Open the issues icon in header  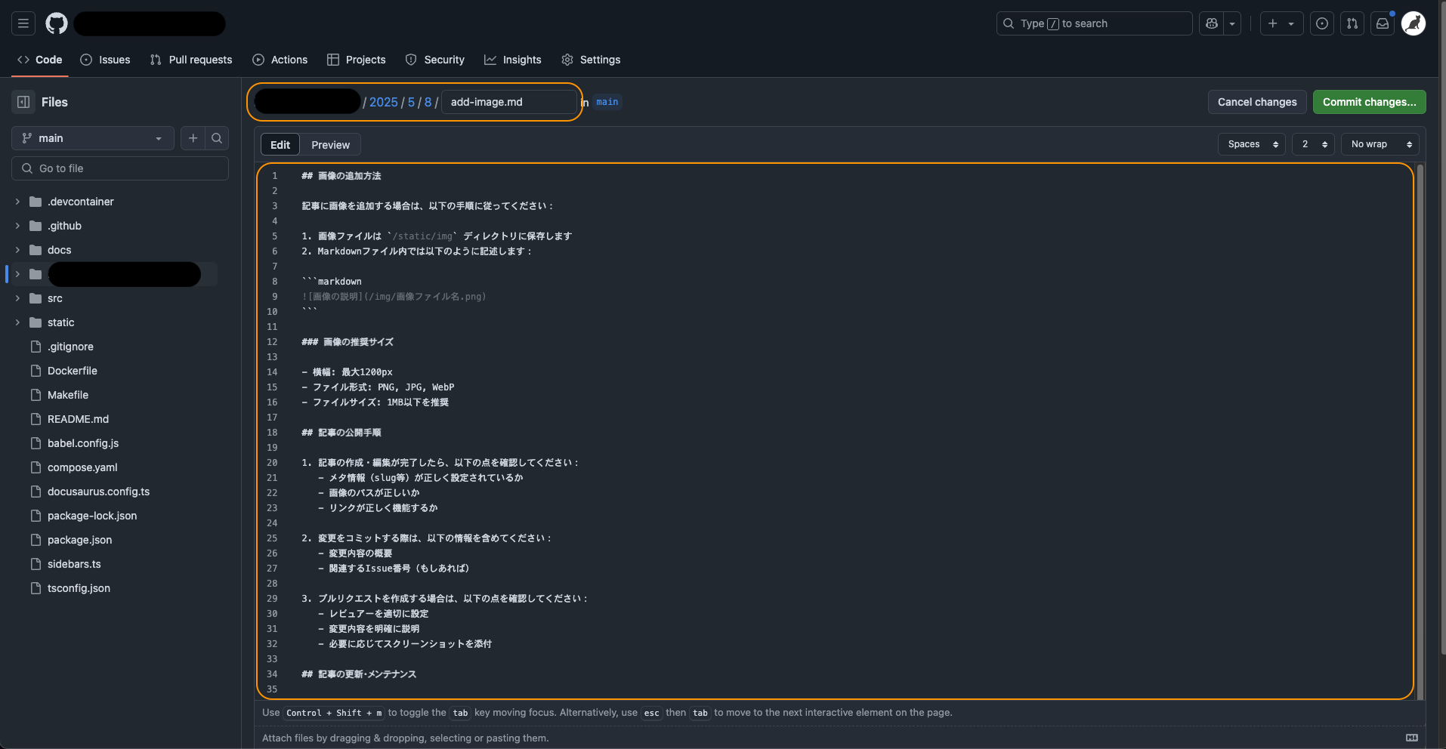point(1322,23)
